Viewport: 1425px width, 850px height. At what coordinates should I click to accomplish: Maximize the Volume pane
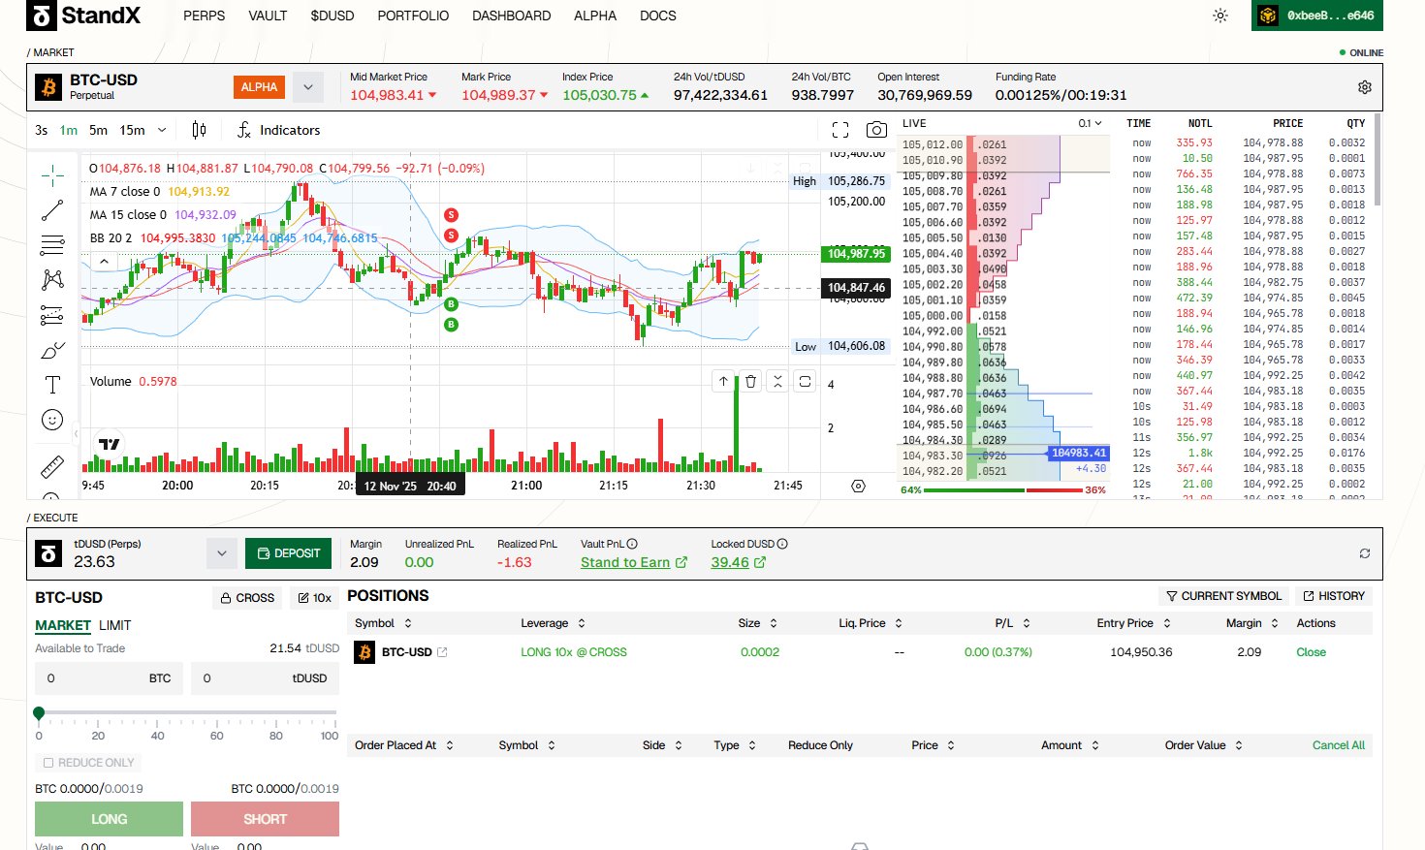(805, 382)
